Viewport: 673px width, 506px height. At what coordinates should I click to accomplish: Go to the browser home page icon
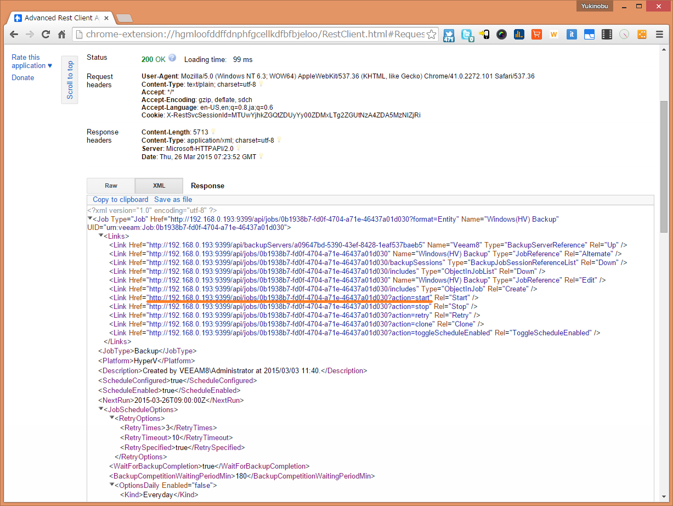[62, 35]
